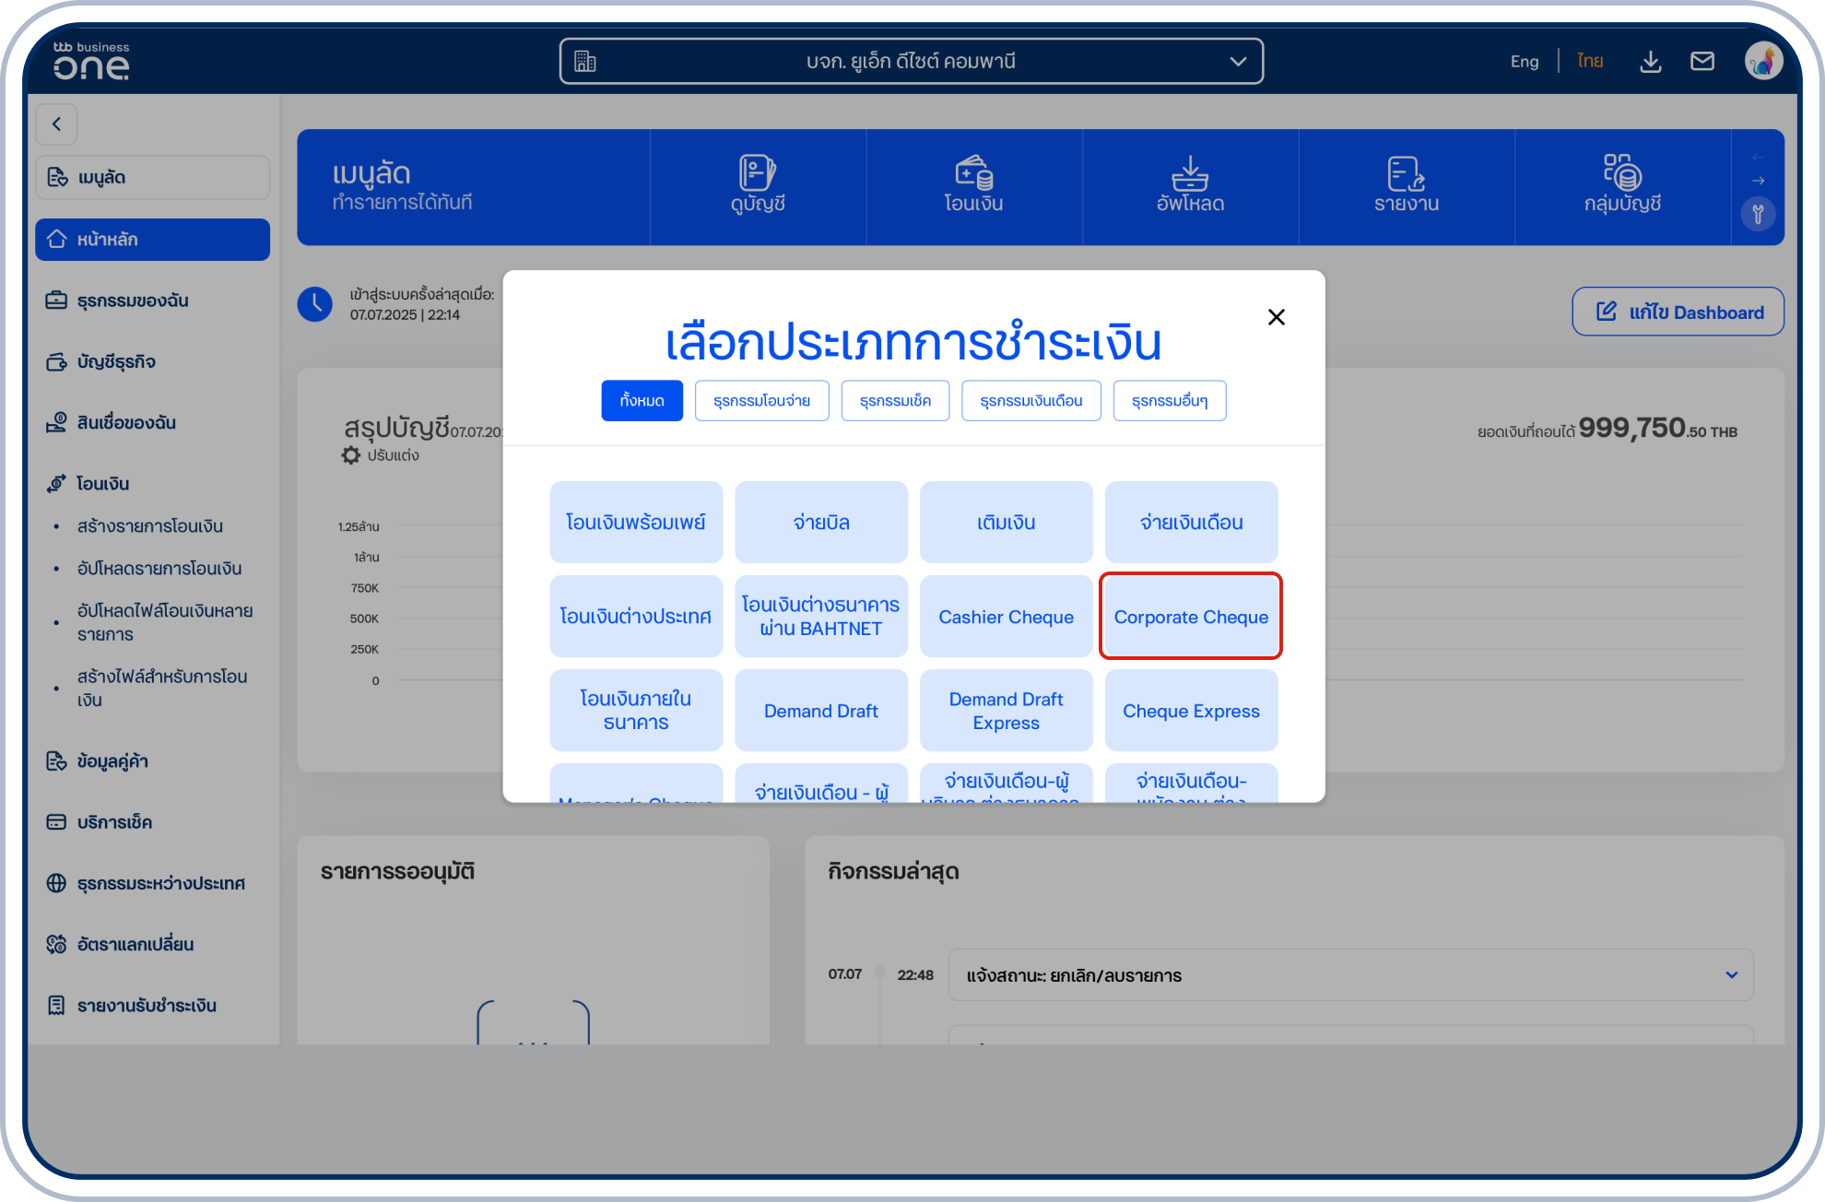Choose Corporate Cheque payment type

pyautogui.click(x=1191, y=617)
